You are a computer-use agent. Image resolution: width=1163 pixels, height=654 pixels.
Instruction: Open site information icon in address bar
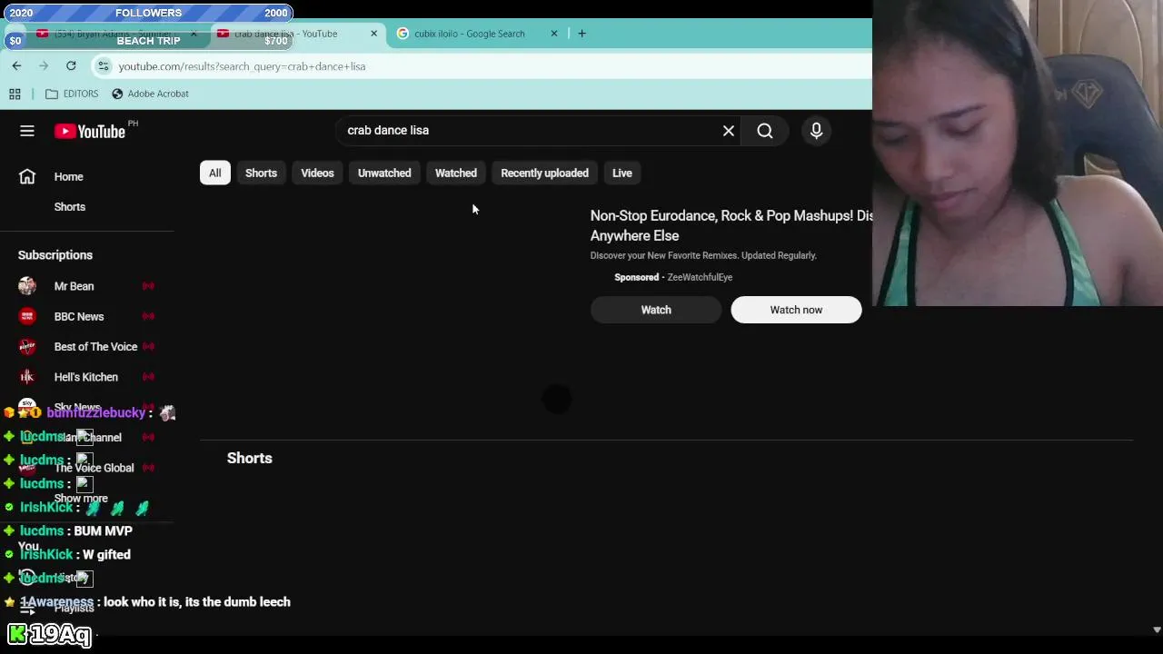coord(103,66)
